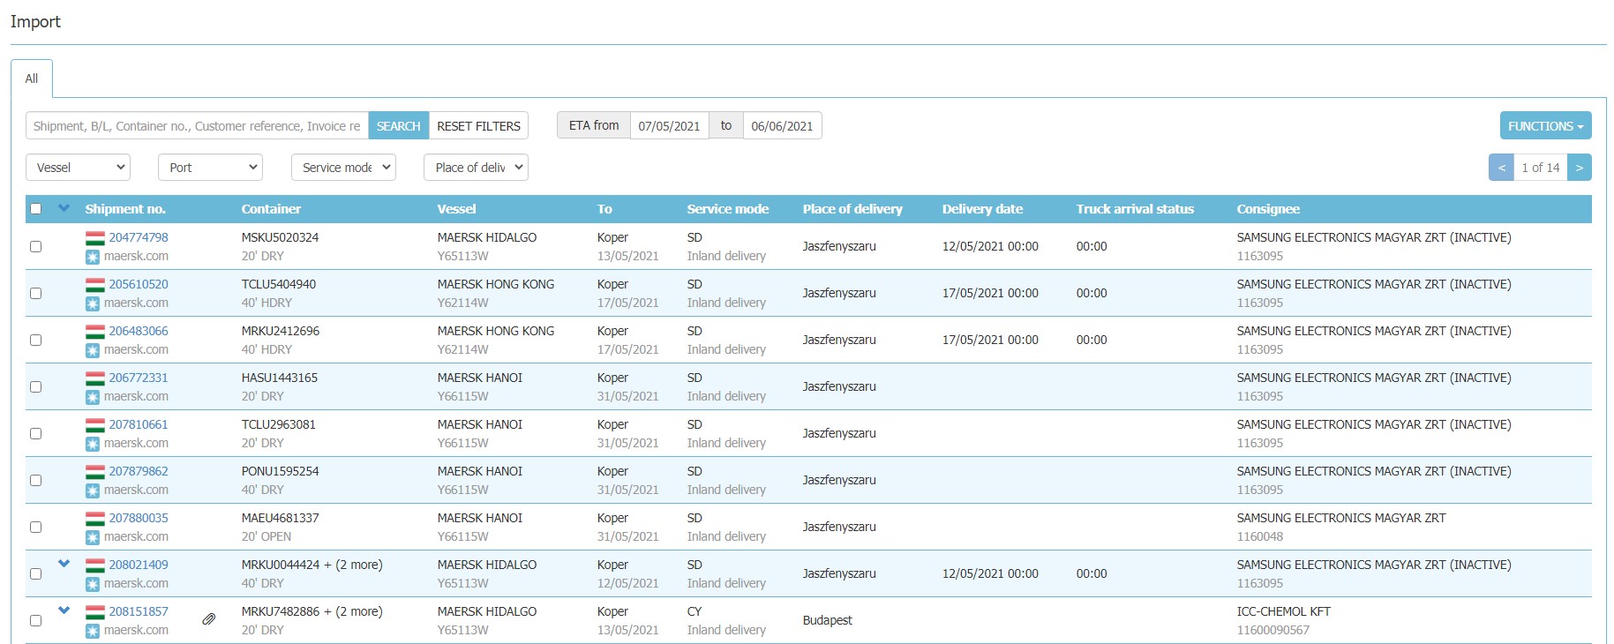This screenshot has width=1614, height=644.
Task: Check the box for shipment 208021409
Action: tap(36, 573)
